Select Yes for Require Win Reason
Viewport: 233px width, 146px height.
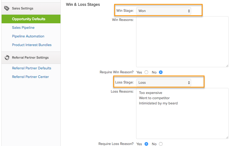(146, 72)
